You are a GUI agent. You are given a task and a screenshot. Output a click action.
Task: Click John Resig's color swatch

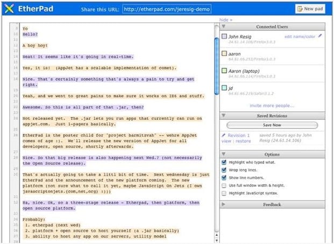tap(224, 36)
